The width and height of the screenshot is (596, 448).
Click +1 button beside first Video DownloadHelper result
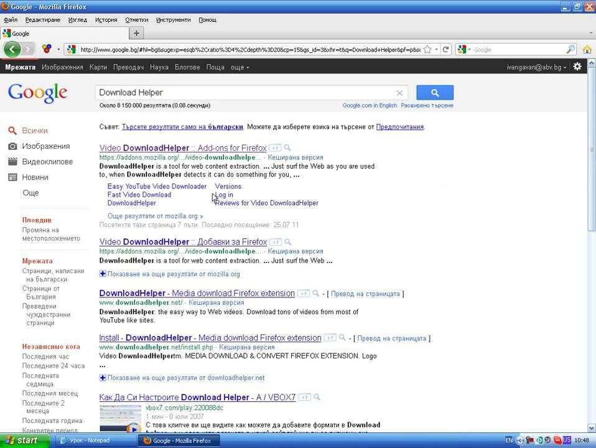(x=274, y=148)
